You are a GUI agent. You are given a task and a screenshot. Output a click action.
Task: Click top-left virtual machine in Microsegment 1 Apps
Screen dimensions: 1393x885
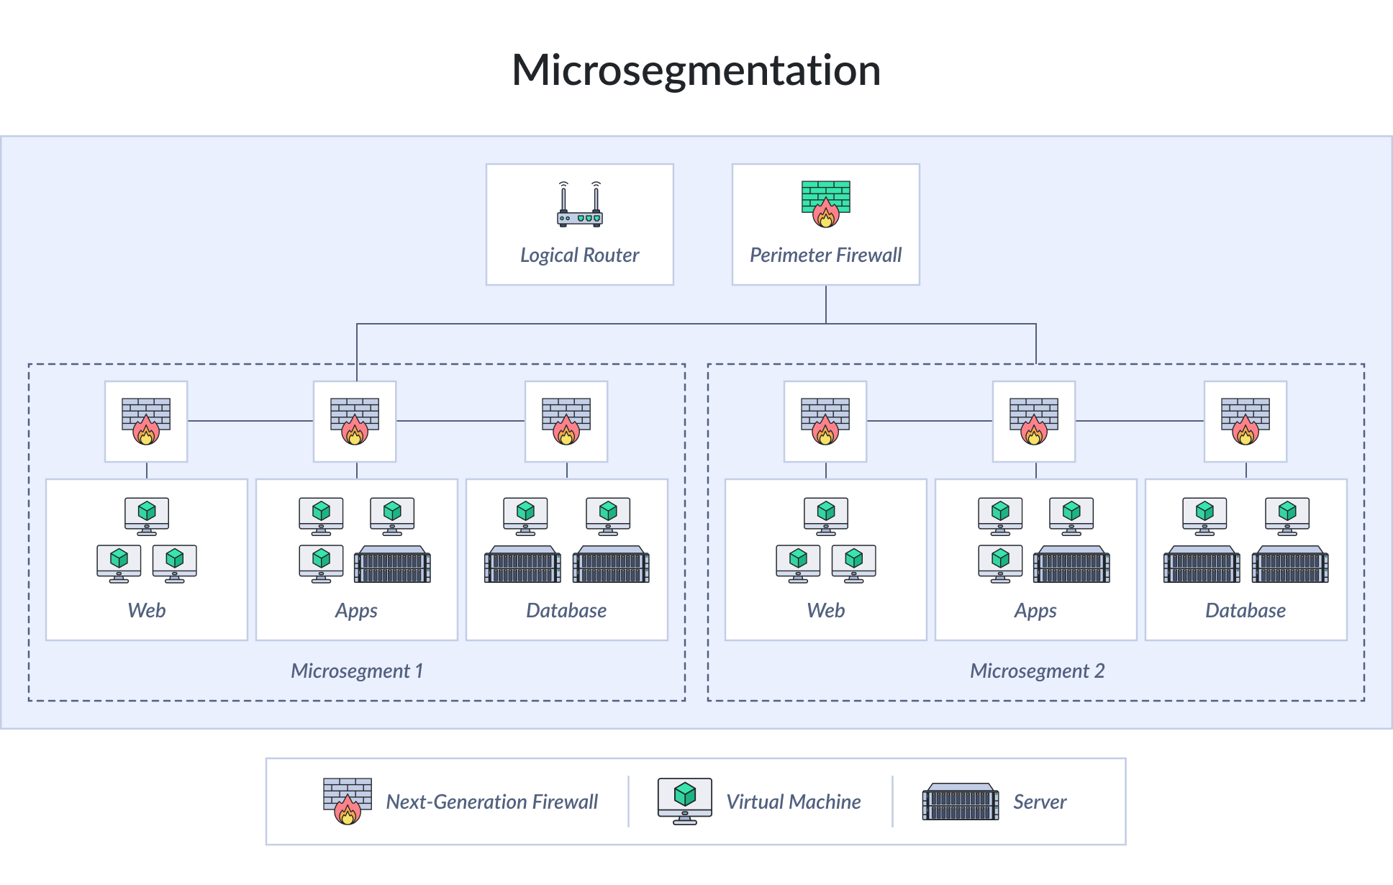coord(321,517)
